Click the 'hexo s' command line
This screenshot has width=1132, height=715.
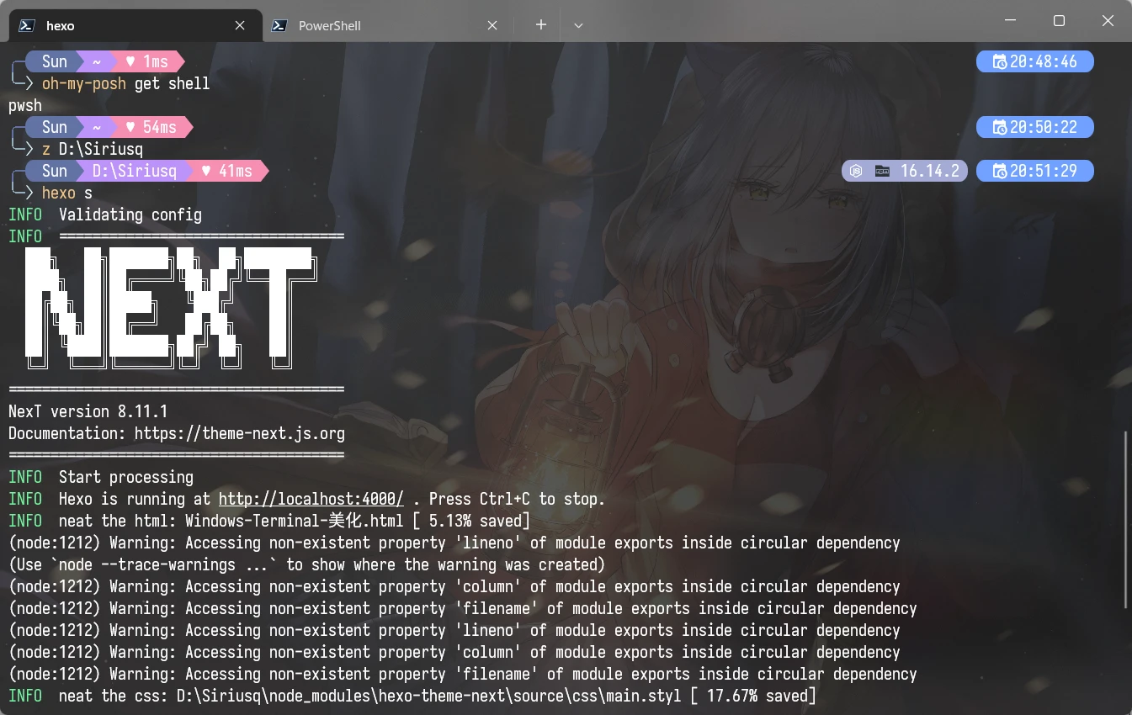(x=67, y=193)
